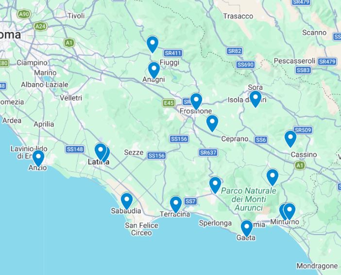This screenshot has width=341, height=275.
Task: Click the pin above Fiuggi
Action: (153, 44)
